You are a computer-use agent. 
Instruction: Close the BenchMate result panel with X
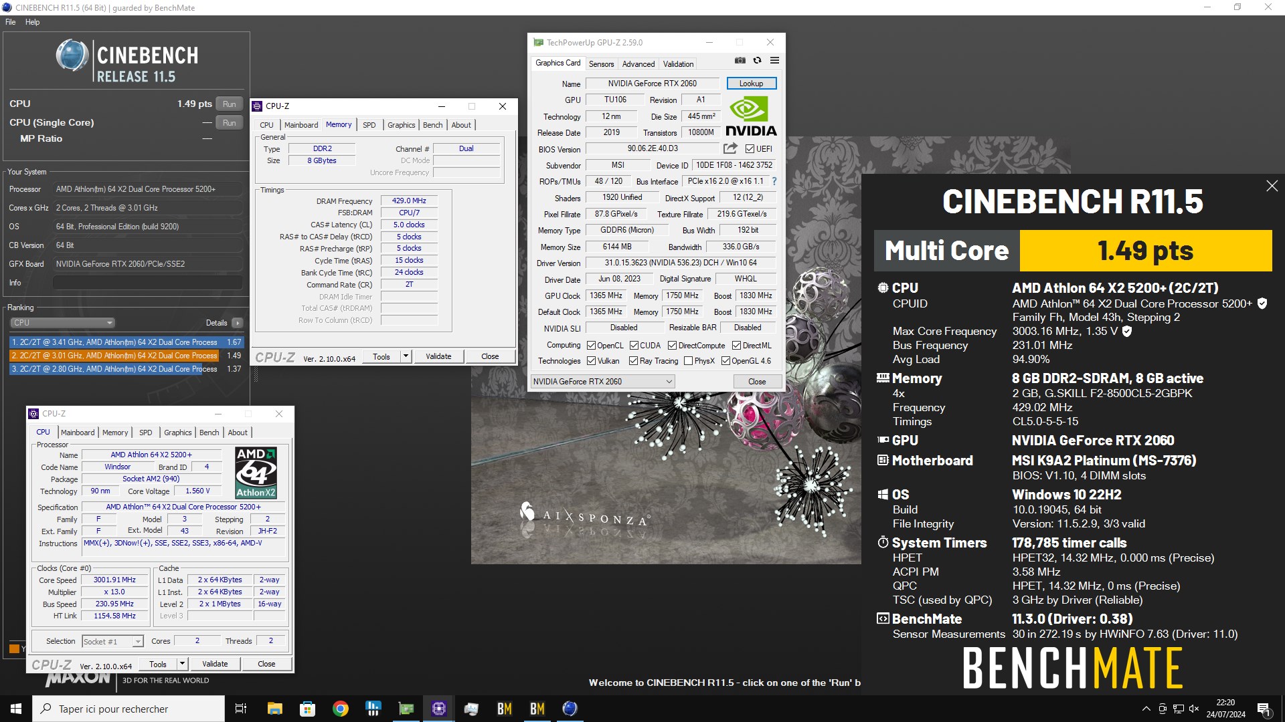tap(1272, 186)
